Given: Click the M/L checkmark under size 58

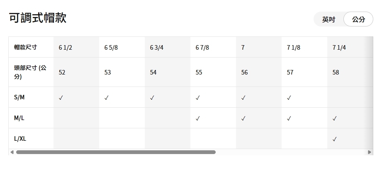Looking at the screenshot, I should (x=335, y=118).
